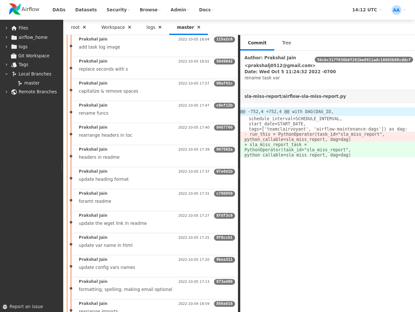Click the logs folder icon in sidebar
415x312 pixels.
[x=15, y=47]
